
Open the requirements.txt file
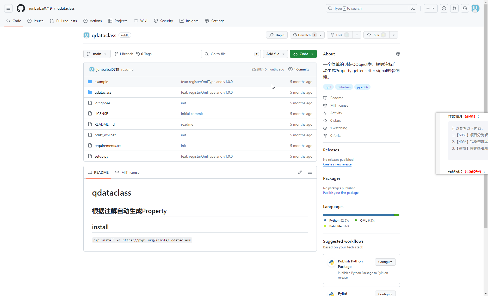click(x=108, y=146)
